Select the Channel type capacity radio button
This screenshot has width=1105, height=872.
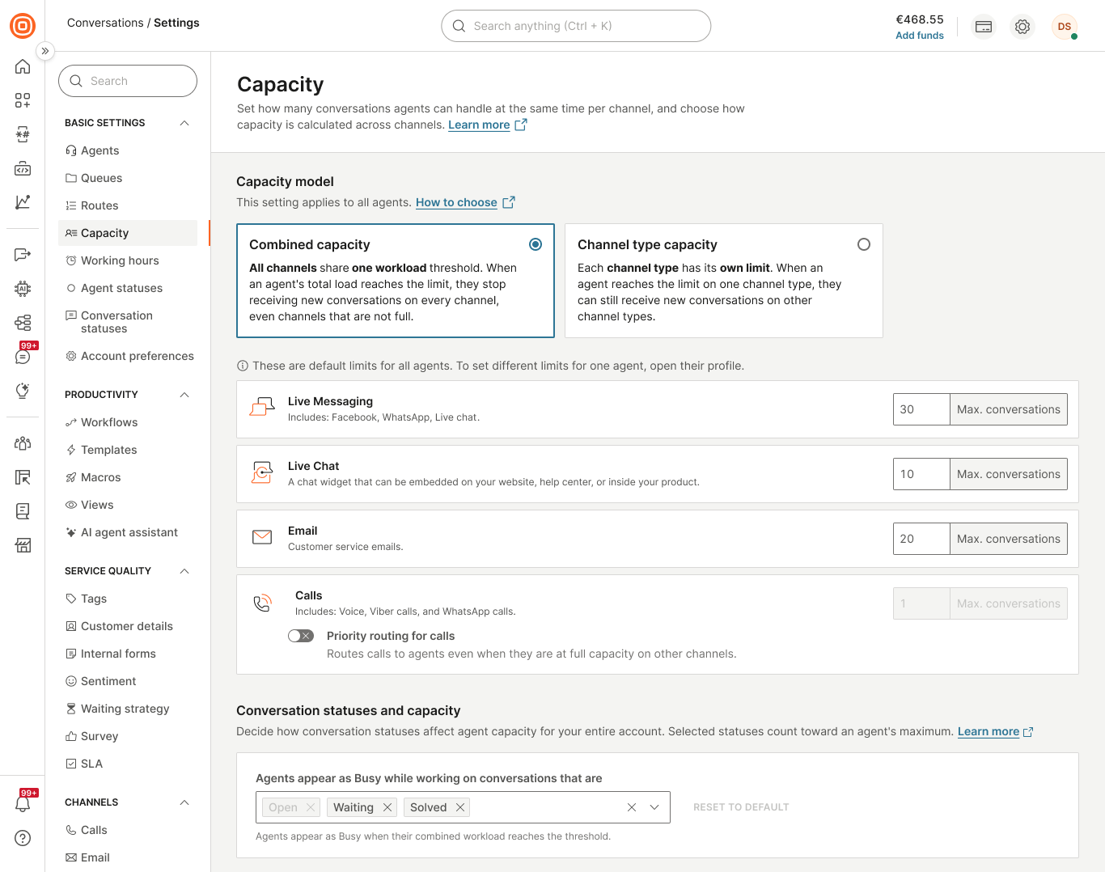click(864, 244)
